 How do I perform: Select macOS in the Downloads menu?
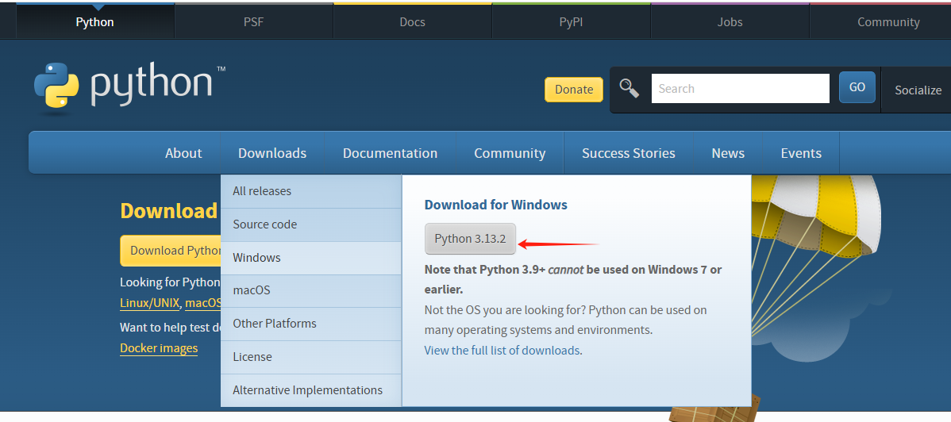click(x=252, y=290)
